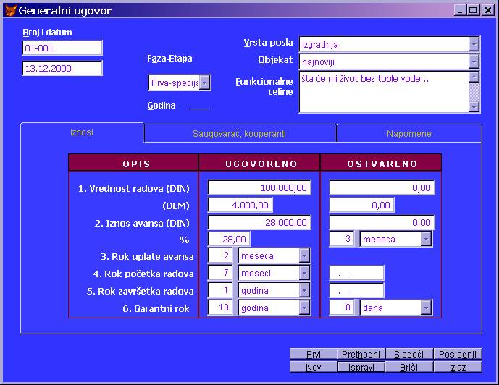
Task: Jump to the last record with Poslednji
Action: (x=457, y=354)
